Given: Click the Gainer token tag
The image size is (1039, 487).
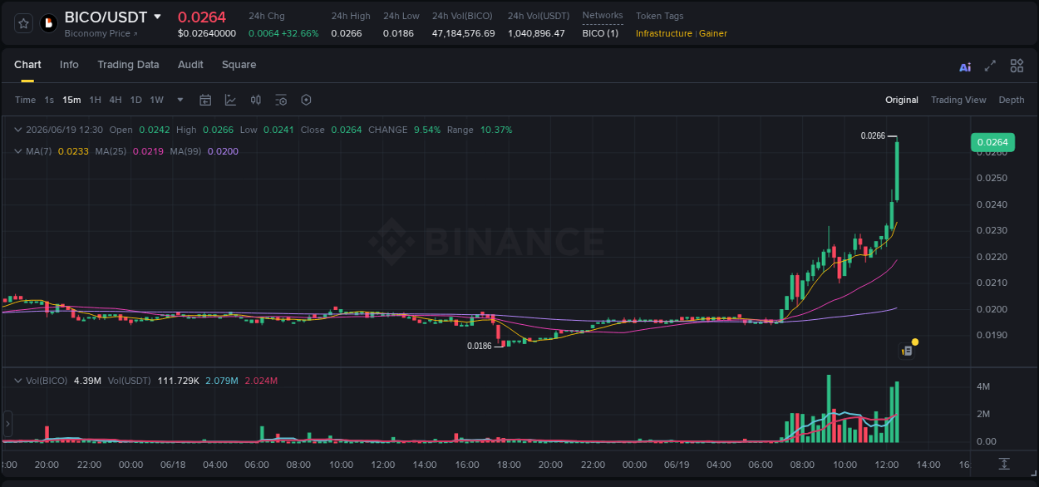Looking at the screenshot, I should [713, 33].
